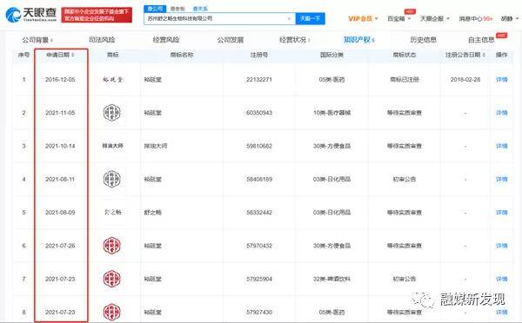522x323 pixels.
Task: Open trademark seal image for 58408189
Action: click(112, 179)
